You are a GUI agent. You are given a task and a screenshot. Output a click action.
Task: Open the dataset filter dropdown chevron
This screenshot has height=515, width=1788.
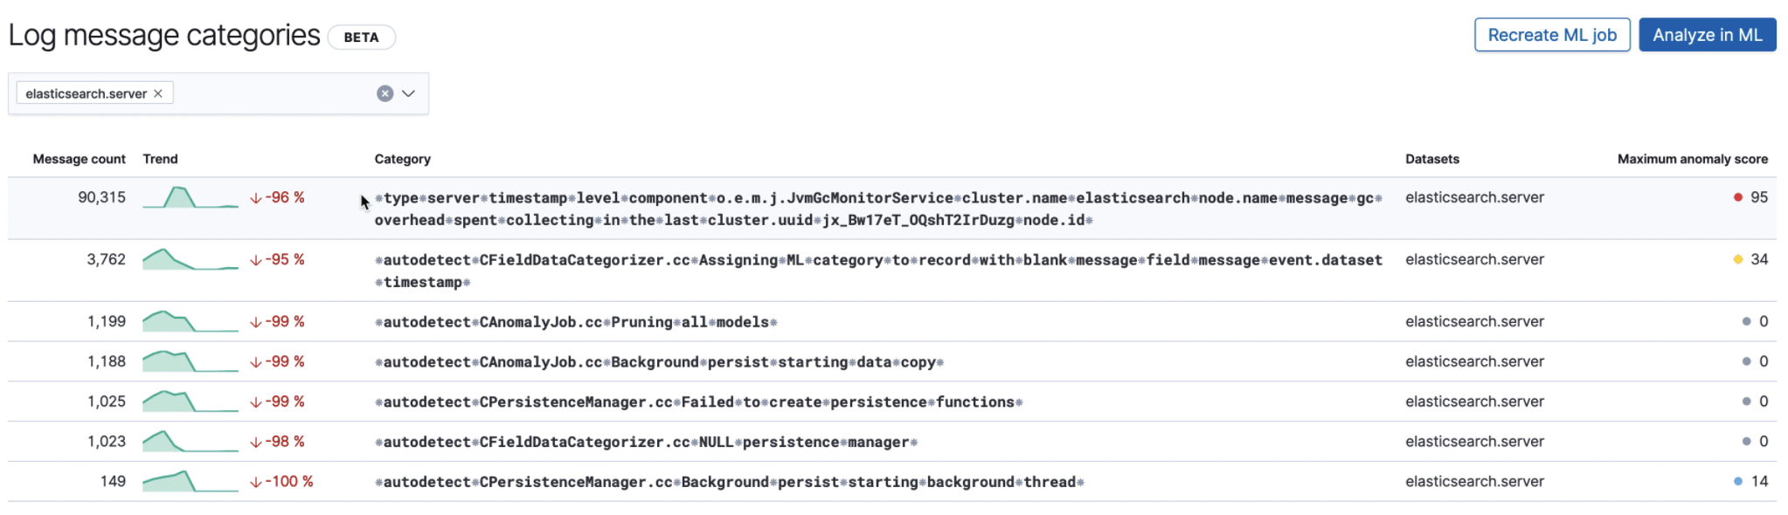coord(407,93)
